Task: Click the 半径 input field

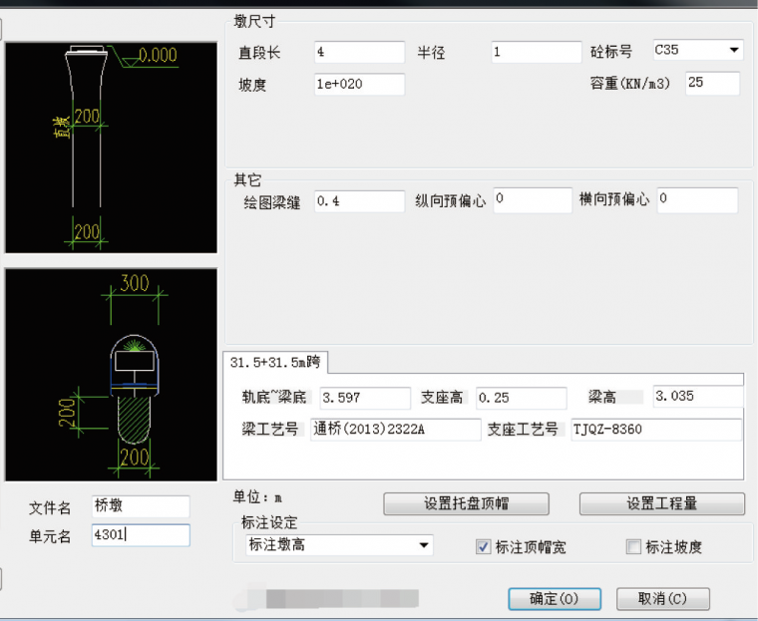Action: click(x=536, y=52)
